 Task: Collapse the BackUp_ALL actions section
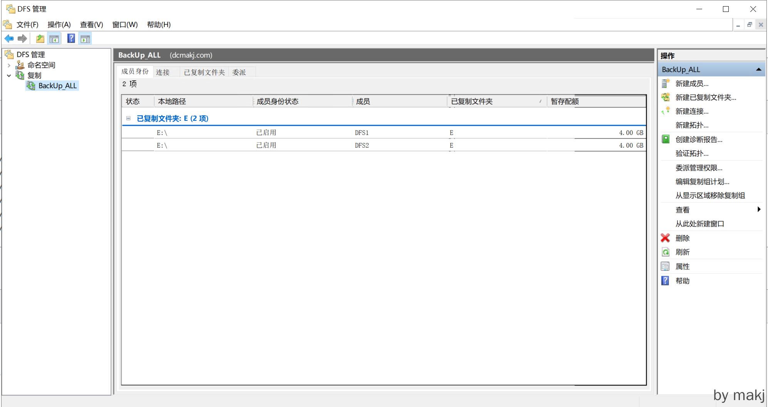coord(758,70)
